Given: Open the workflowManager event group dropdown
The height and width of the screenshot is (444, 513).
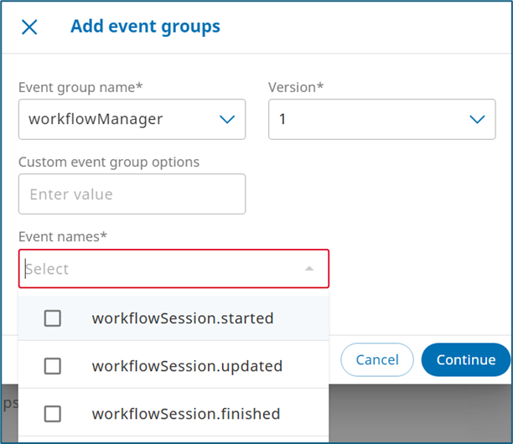Looking at the screenshot, I should click(x=117, y=119).
